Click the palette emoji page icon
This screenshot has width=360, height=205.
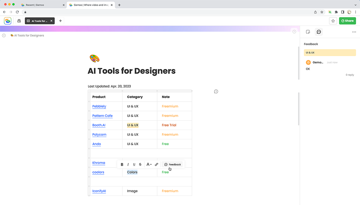click(94, 59)
